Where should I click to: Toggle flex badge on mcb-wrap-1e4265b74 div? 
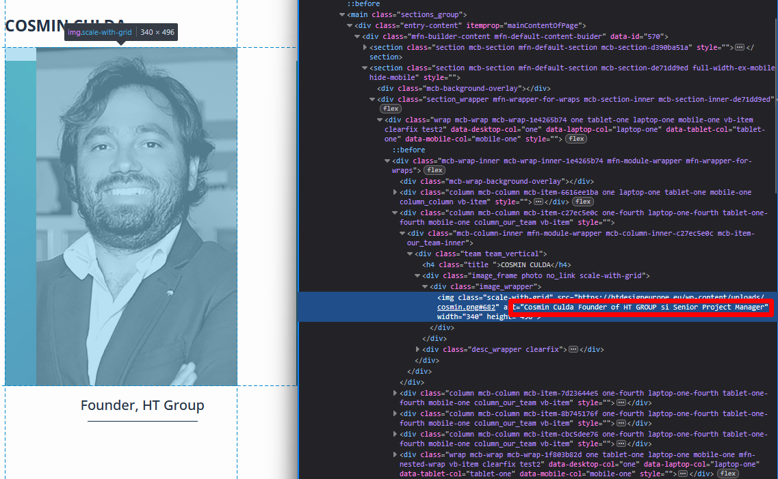click(x=576, y=139)
